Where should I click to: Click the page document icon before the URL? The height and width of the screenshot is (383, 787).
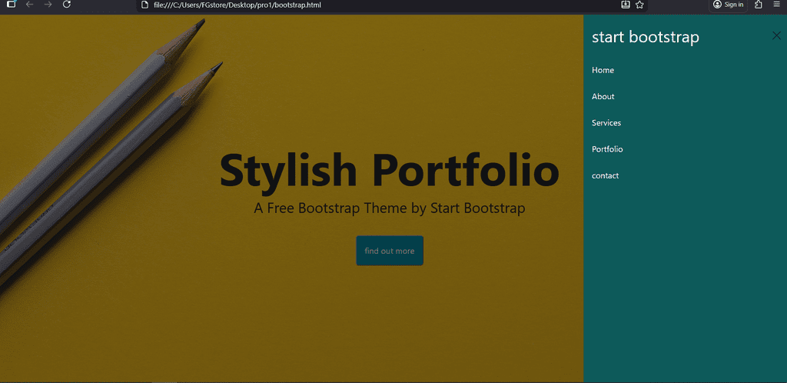145,5
